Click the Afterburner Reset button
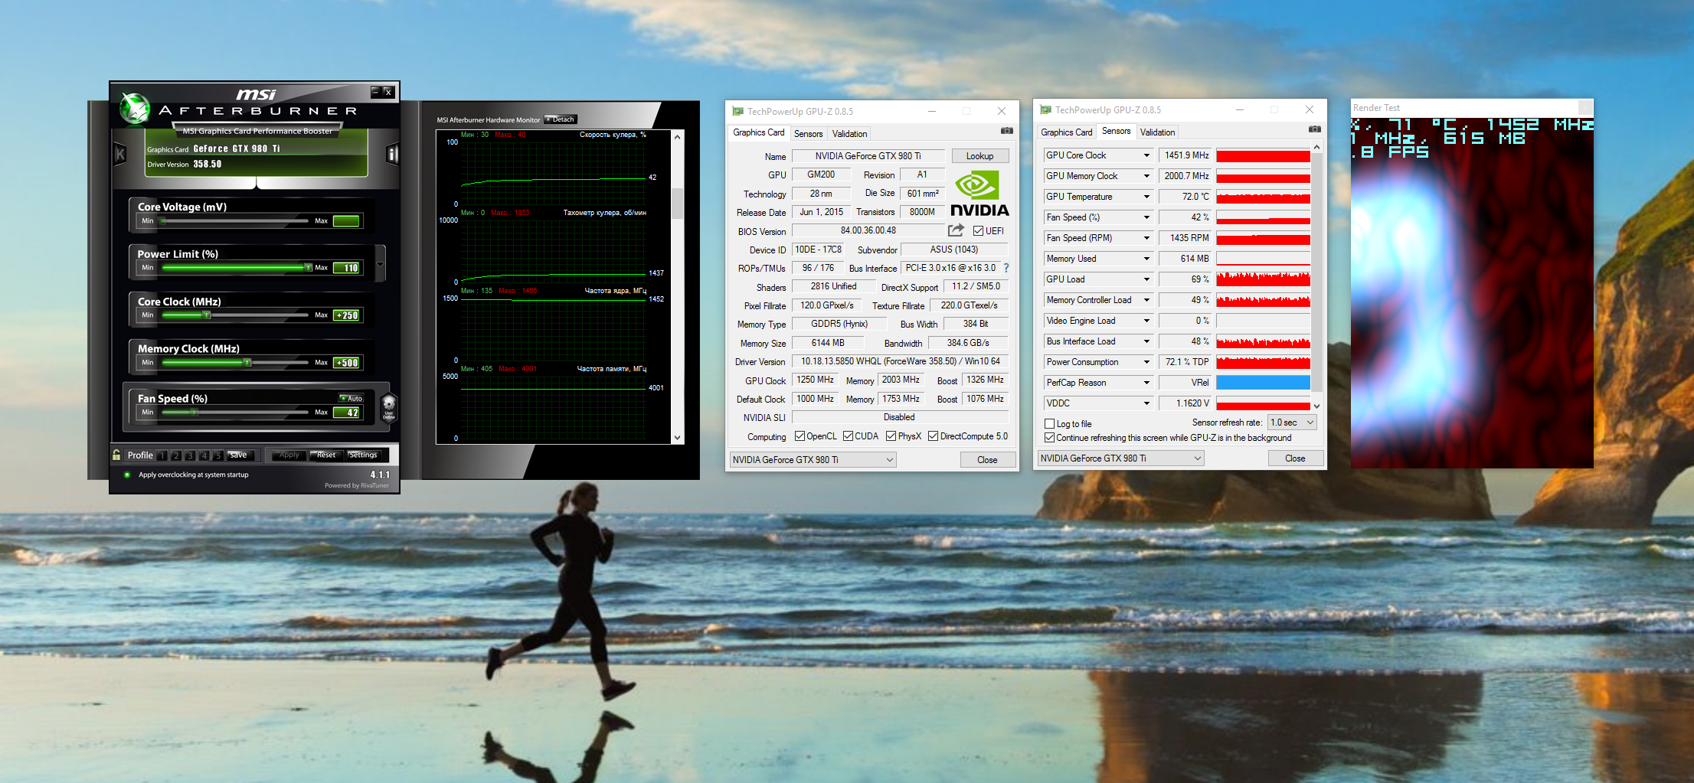The image size is (1694, 783). (325, 455)
